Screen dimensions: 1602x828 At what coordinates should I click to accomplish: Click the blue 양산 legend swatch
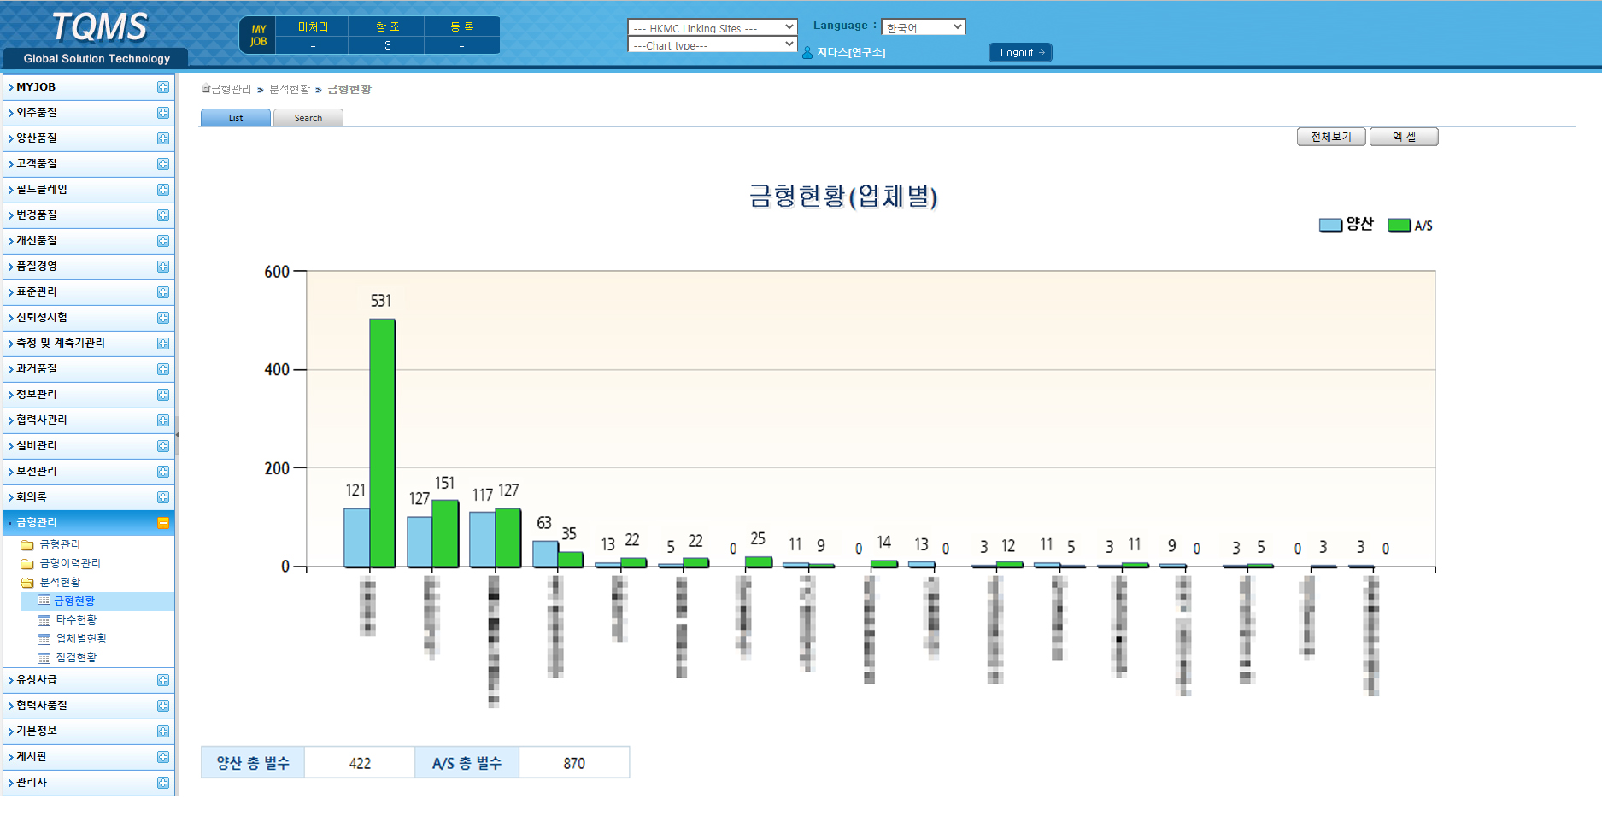click(x=1330, y=226)
